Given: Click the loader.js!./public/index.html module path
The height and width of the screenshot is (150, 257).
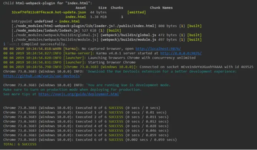Looking at the screenshot, I should pos(84,26).
